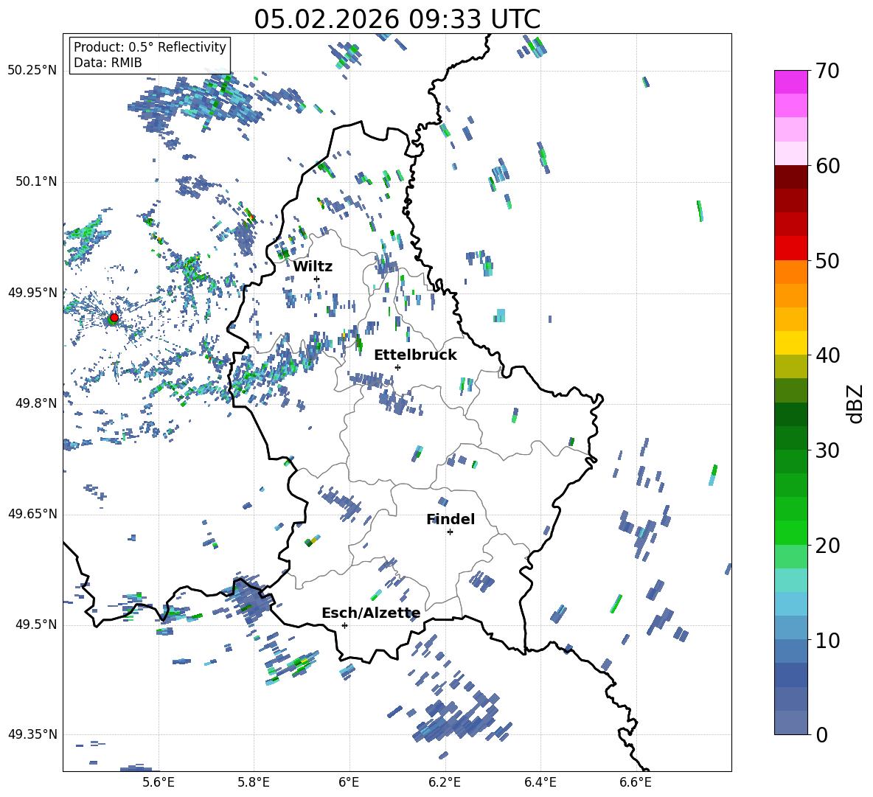Screen dimensions: 873x797
Task: Click the colorbar tick label 0
Action: [x=822, y=734]
